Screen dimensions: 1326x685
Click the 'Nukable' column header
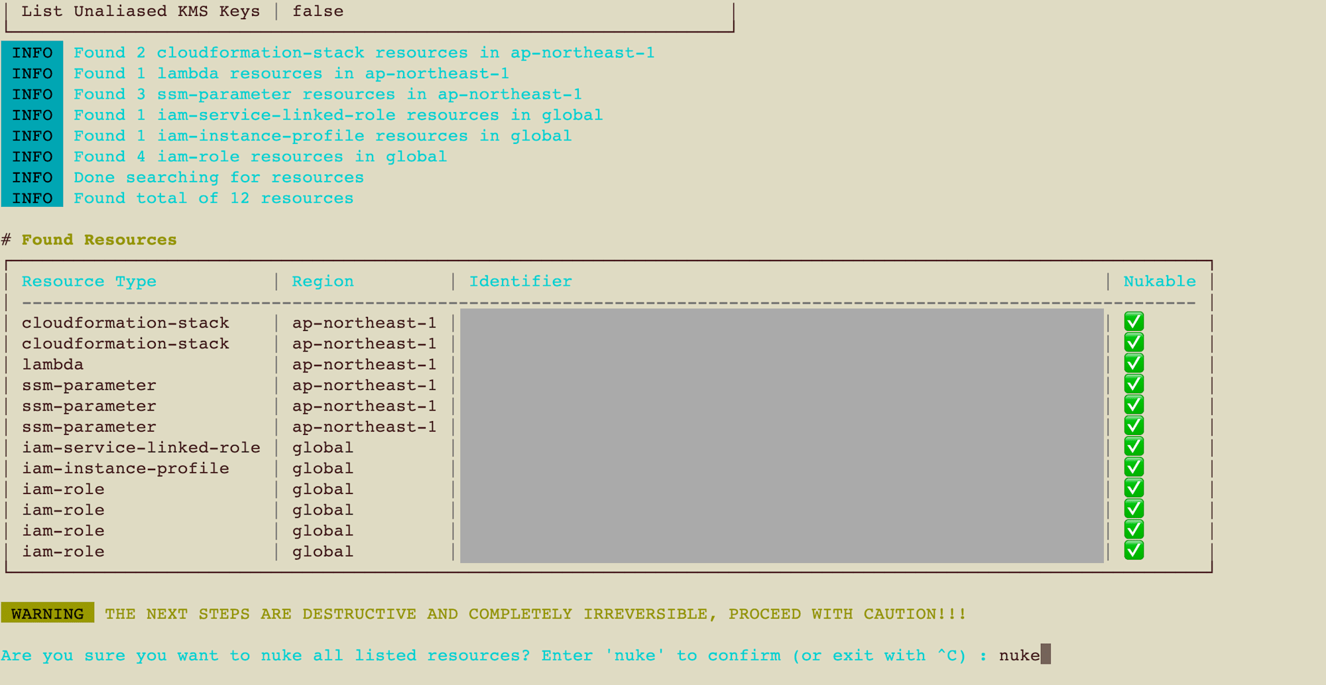tap(1160, 281)
